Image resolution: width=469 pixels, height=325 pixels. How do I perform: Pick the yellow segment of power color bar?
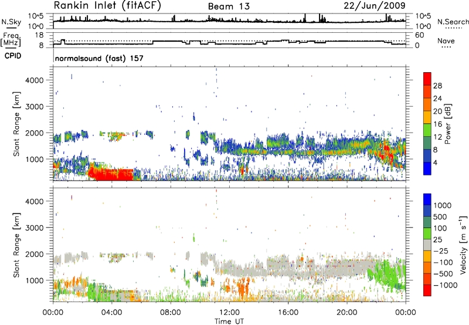[427, 117]
